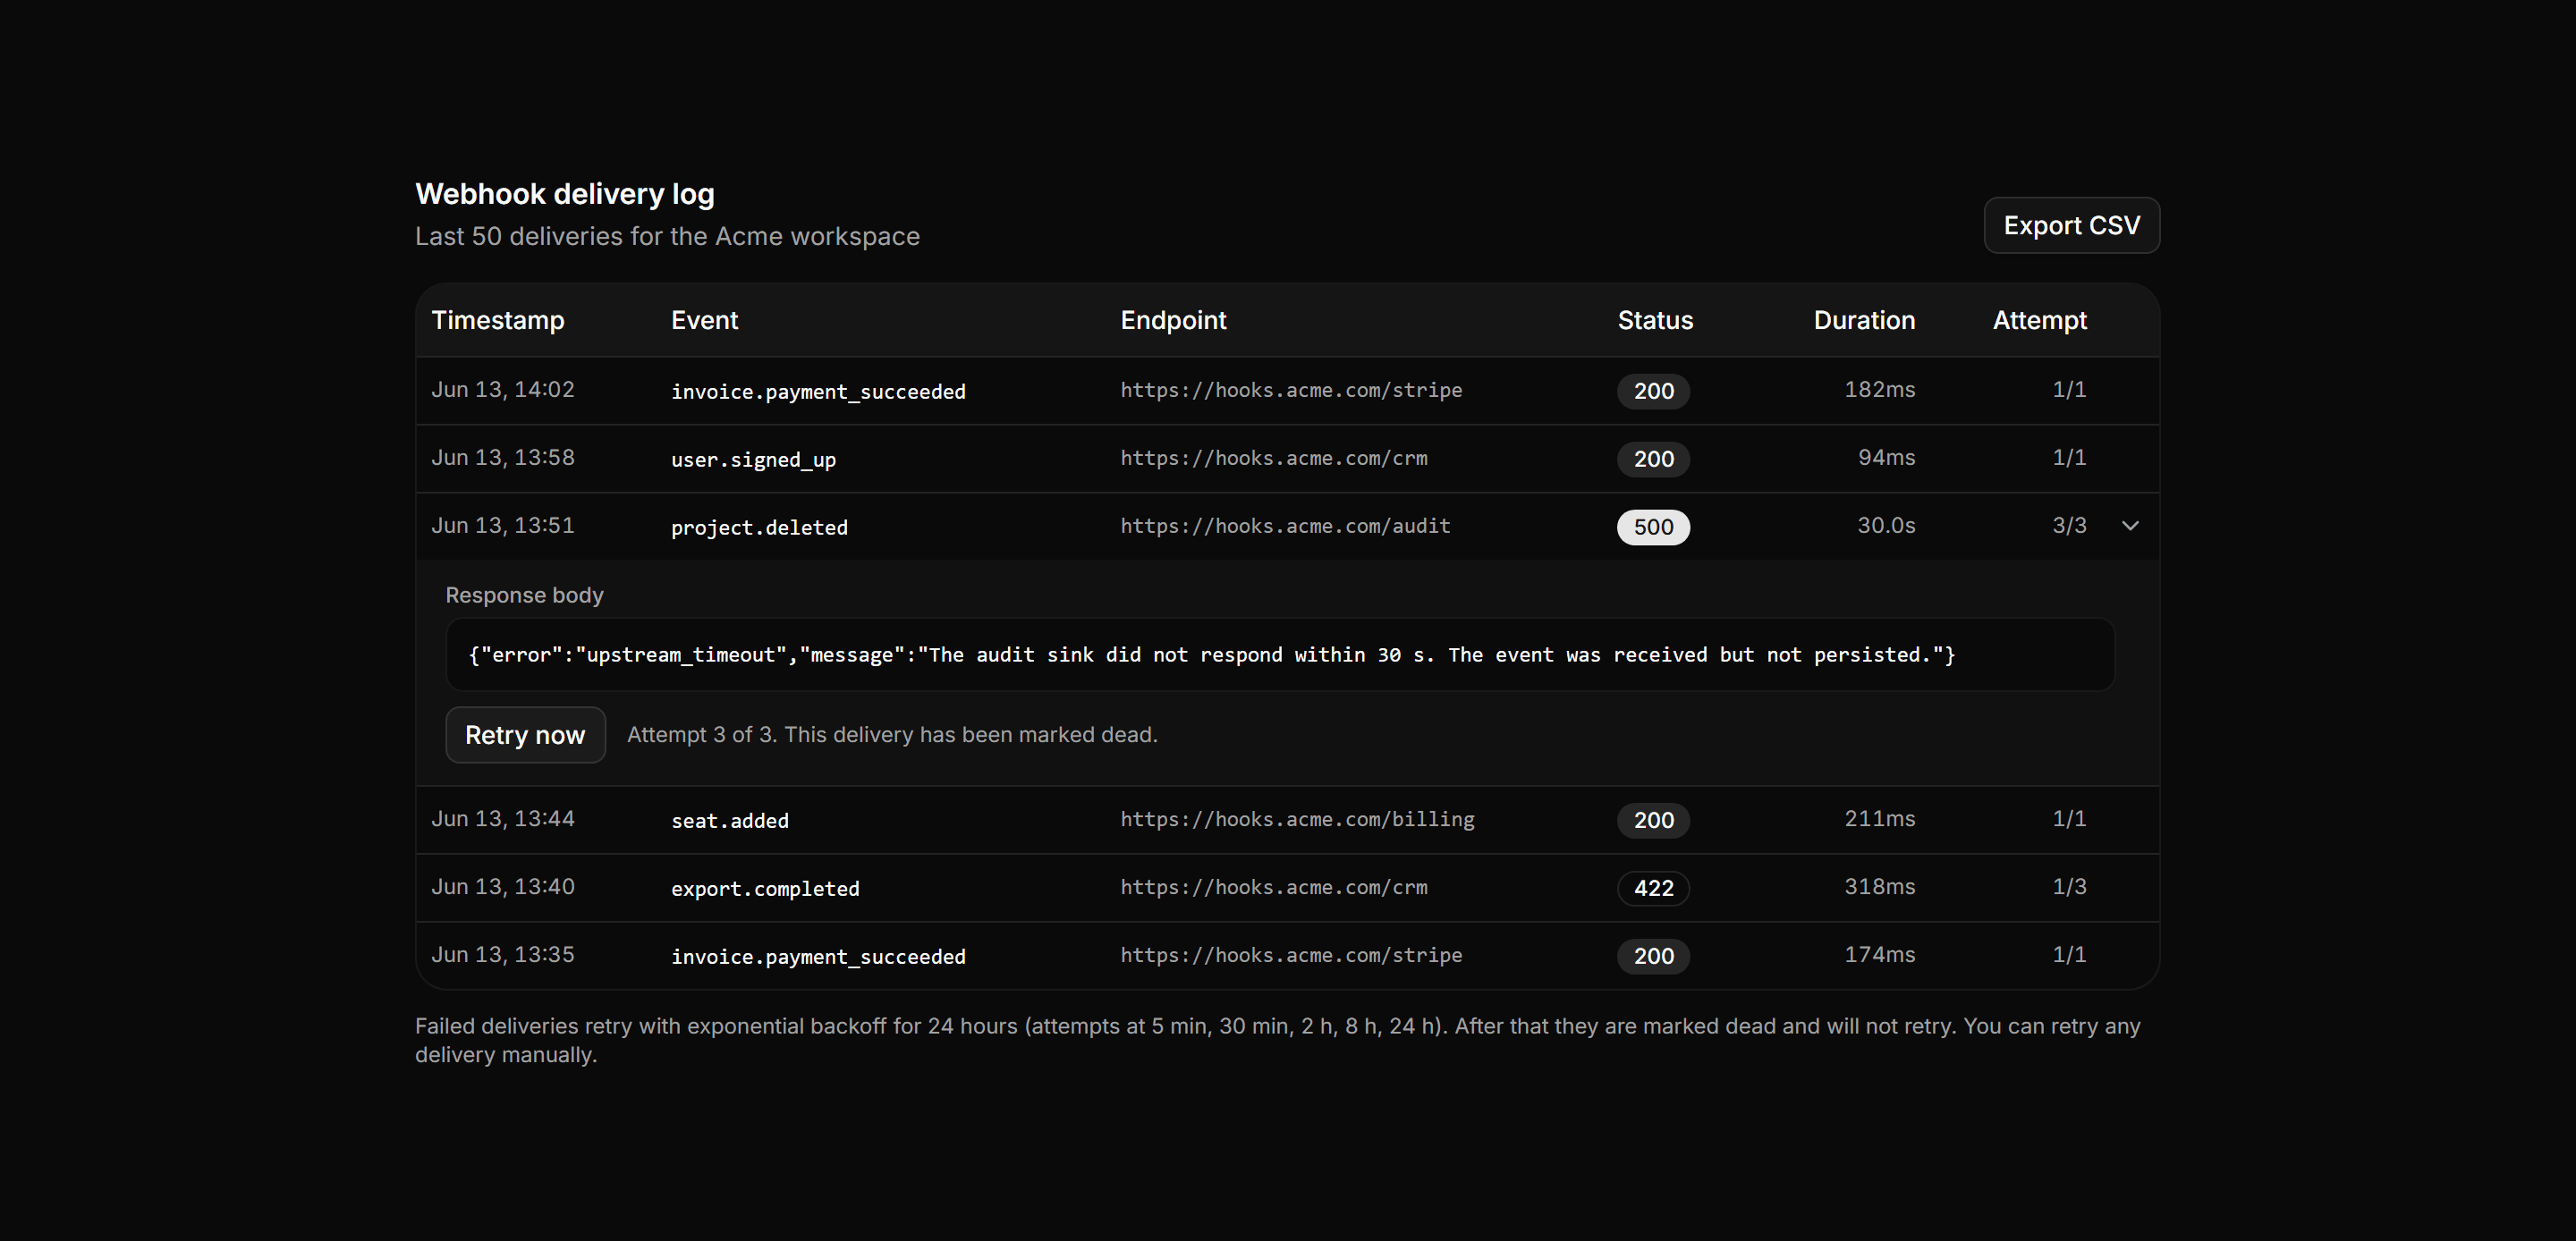Select the Duration column header
The image size is (2576, 1241).
click(x=1864, y=320)
